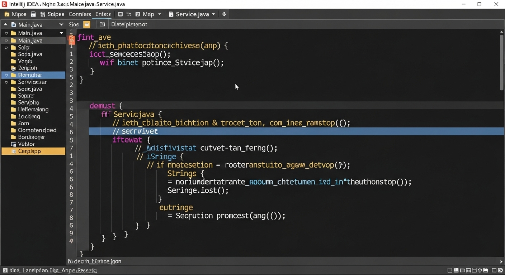
Task: Click the Mop icon in the toolbar
Action: point(138,14)
